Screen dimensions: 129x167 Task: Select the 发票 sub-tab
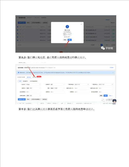(x=20, y=81)
